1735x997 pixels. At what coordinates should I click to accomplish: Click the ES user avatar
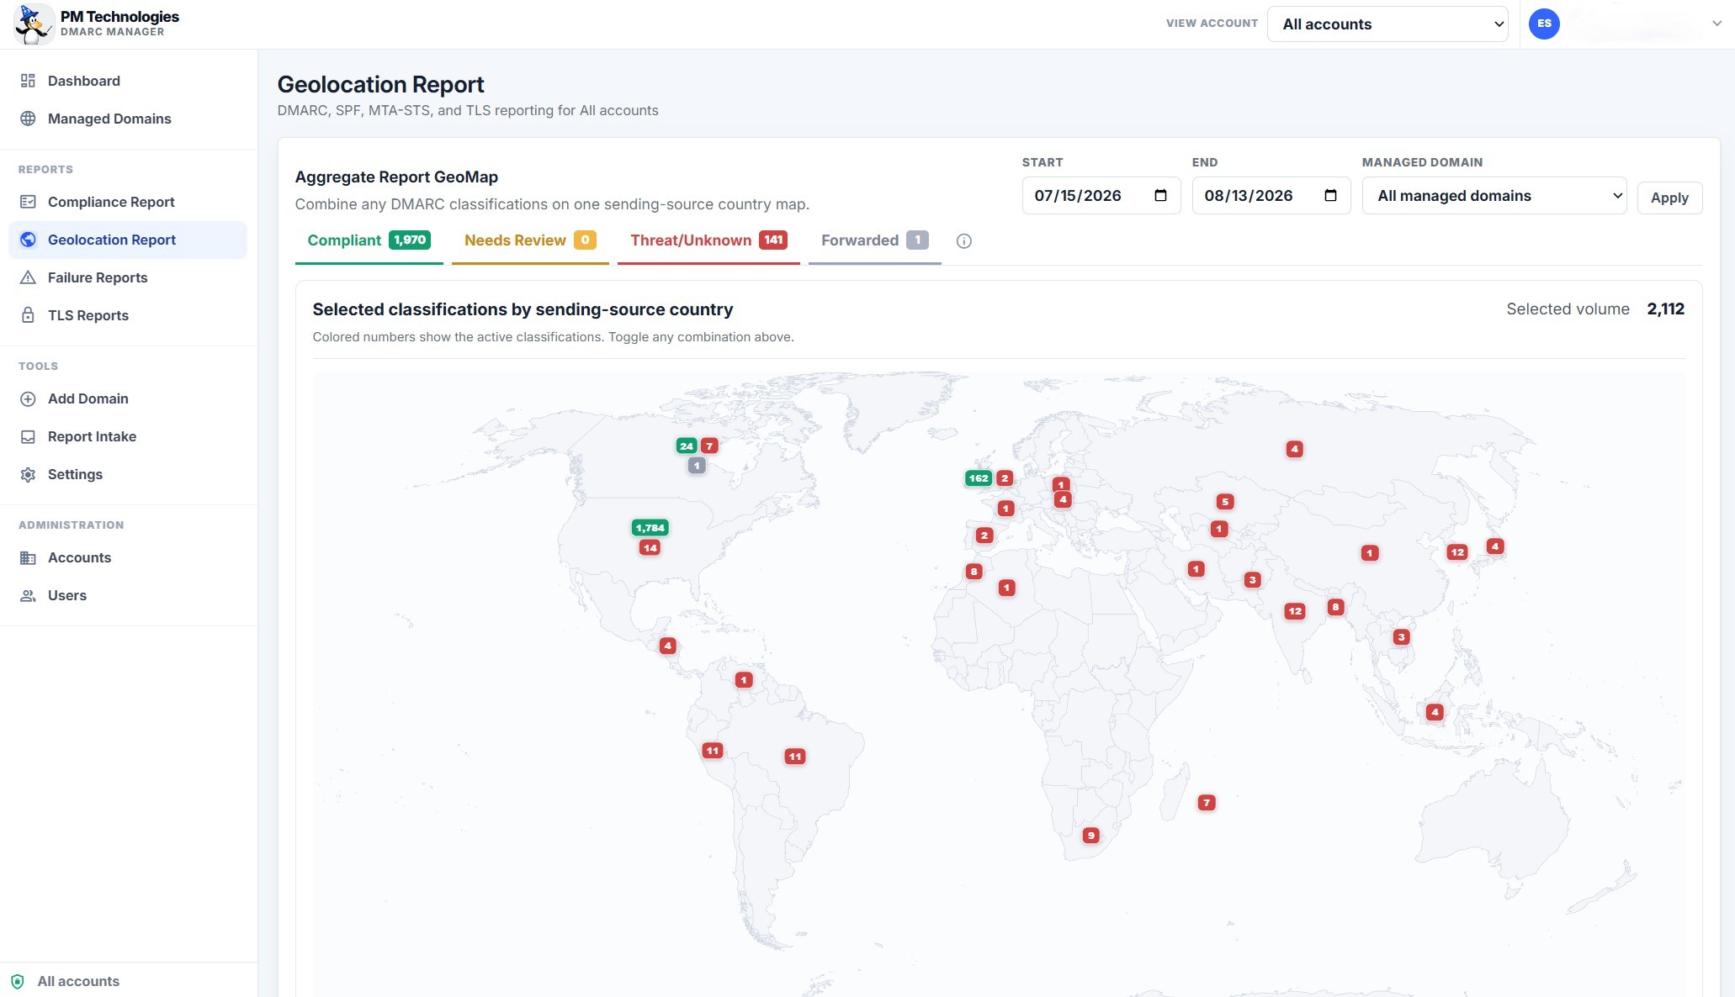tap(1544, 24)
